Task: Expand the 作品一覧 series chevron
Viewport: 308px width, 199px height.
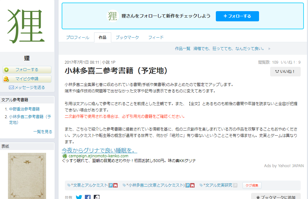Action: (x=269, y=49)
